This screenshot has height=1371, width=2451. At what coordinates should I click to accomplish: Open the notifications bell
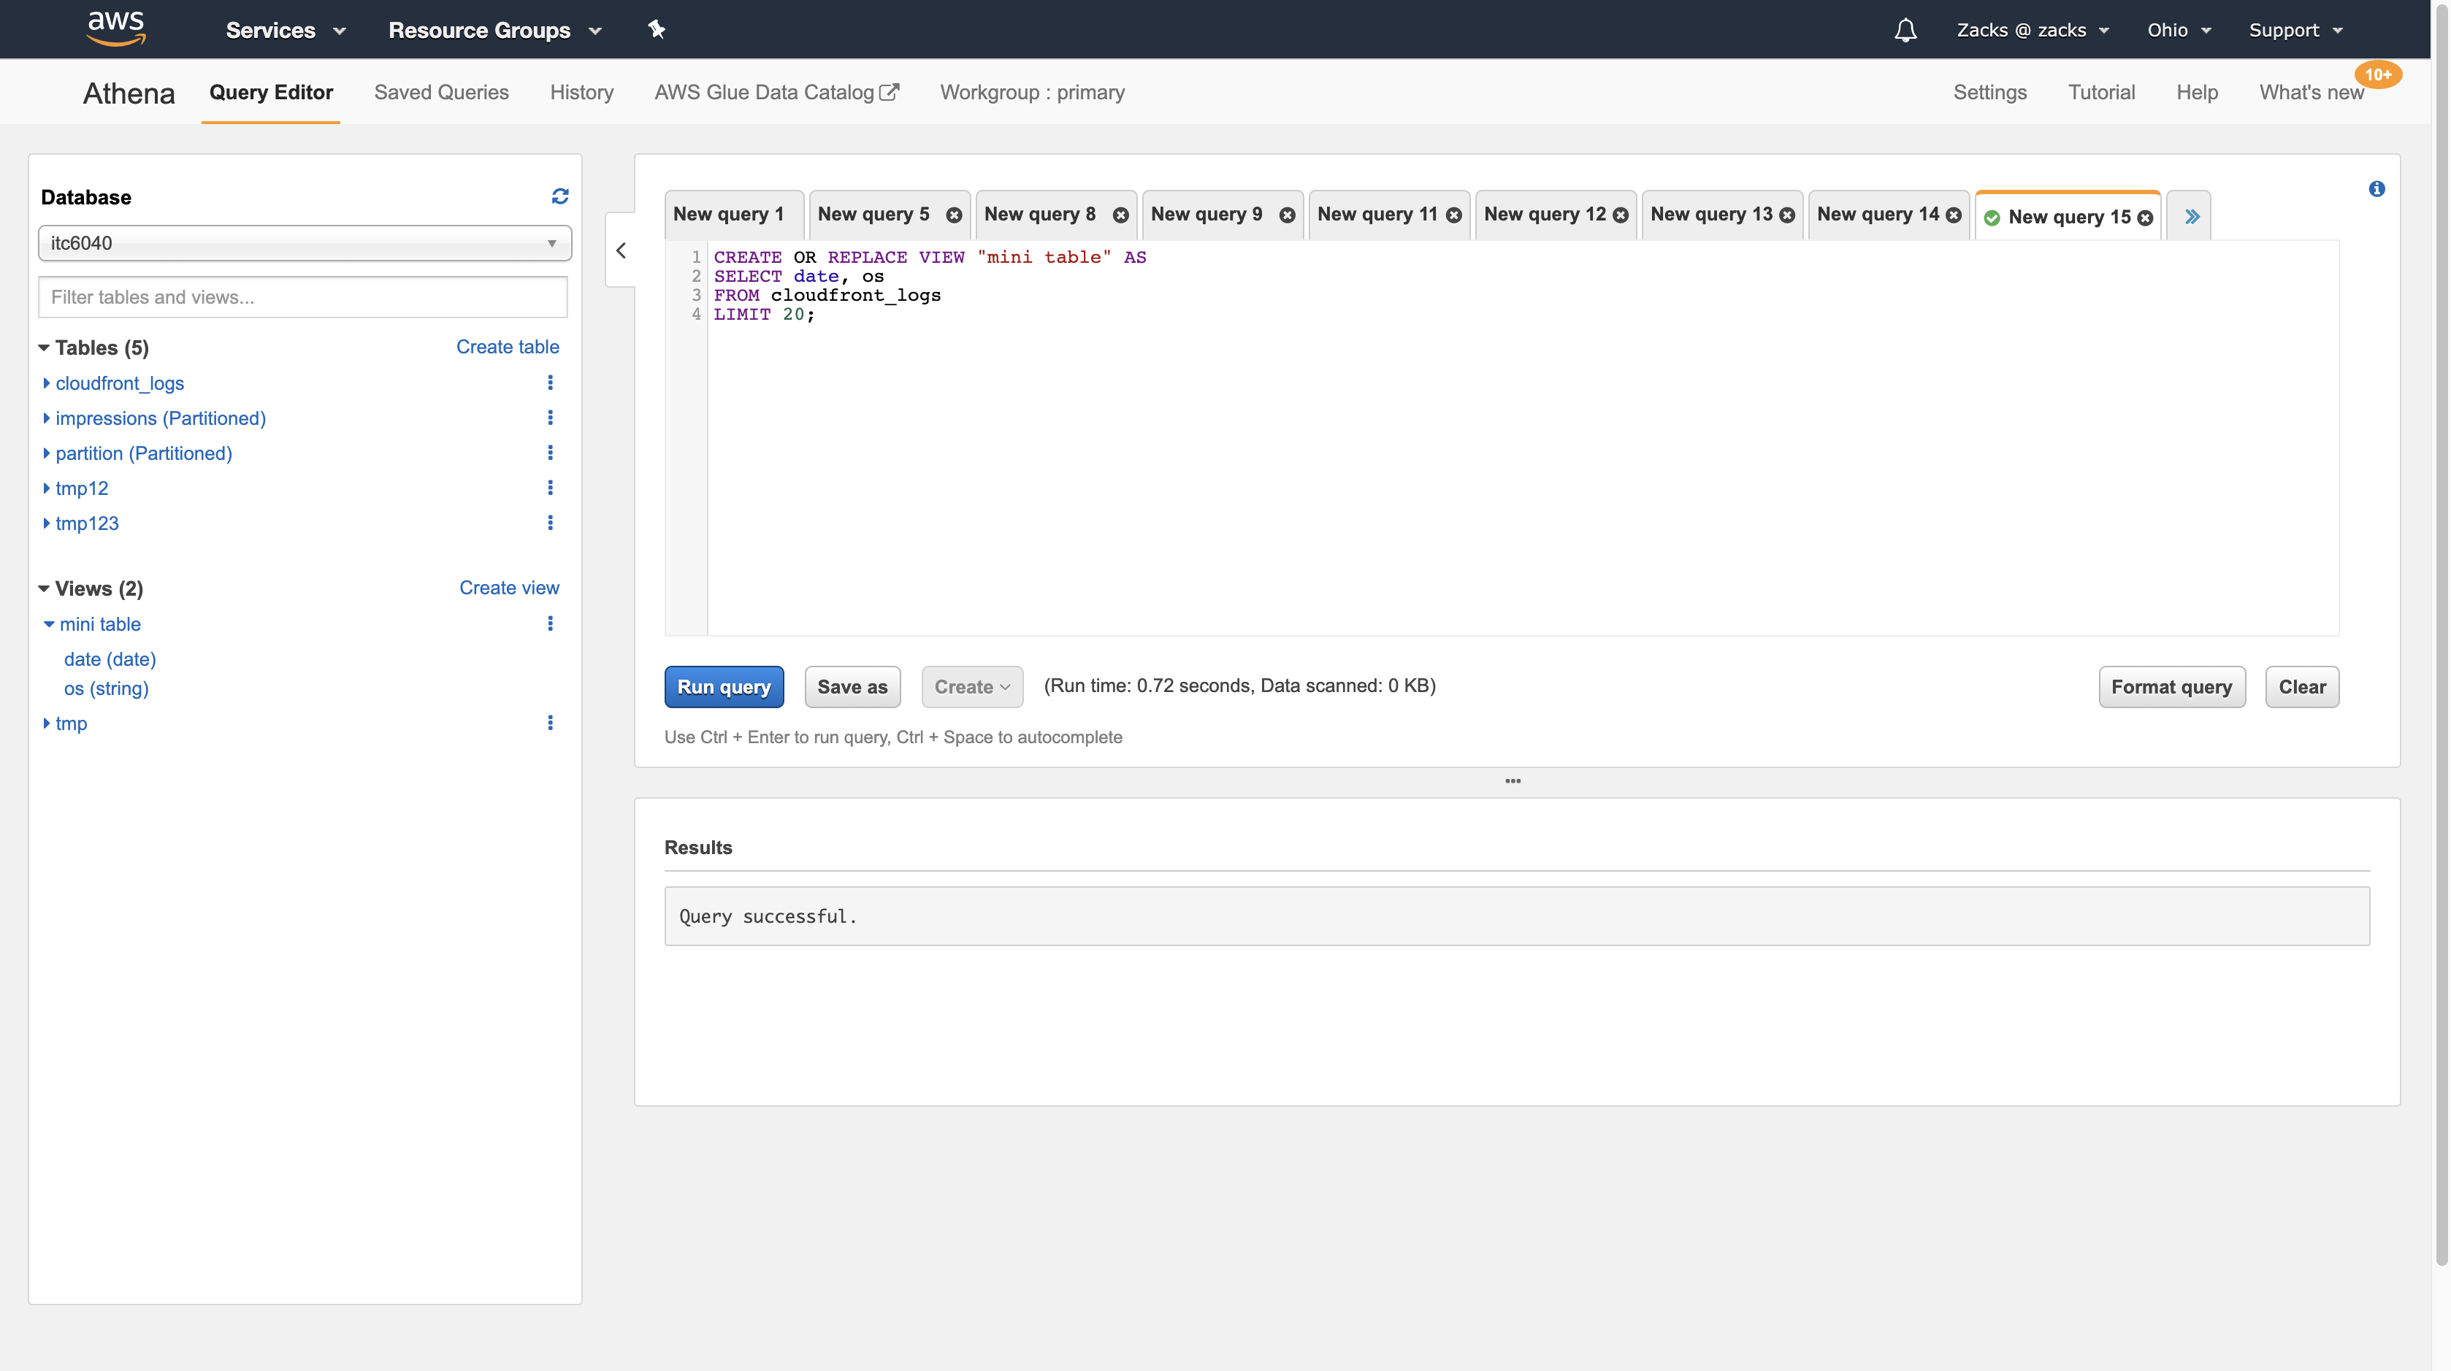tap(1905, 31)
